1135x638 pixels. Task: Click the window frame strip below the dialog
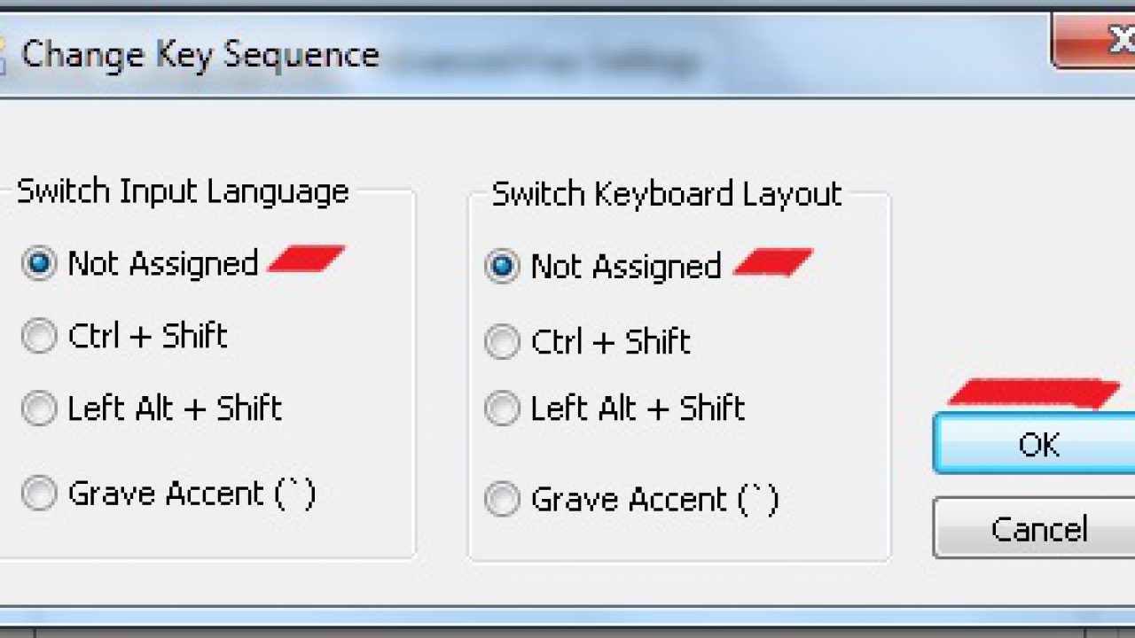tap(567, 617)
